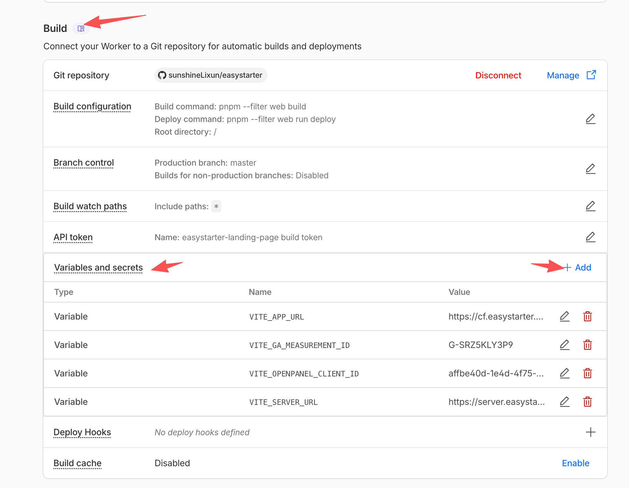Viewport: 629px width, 488px height.
Task: Click the Build cache label
Action: pos(77,463)
